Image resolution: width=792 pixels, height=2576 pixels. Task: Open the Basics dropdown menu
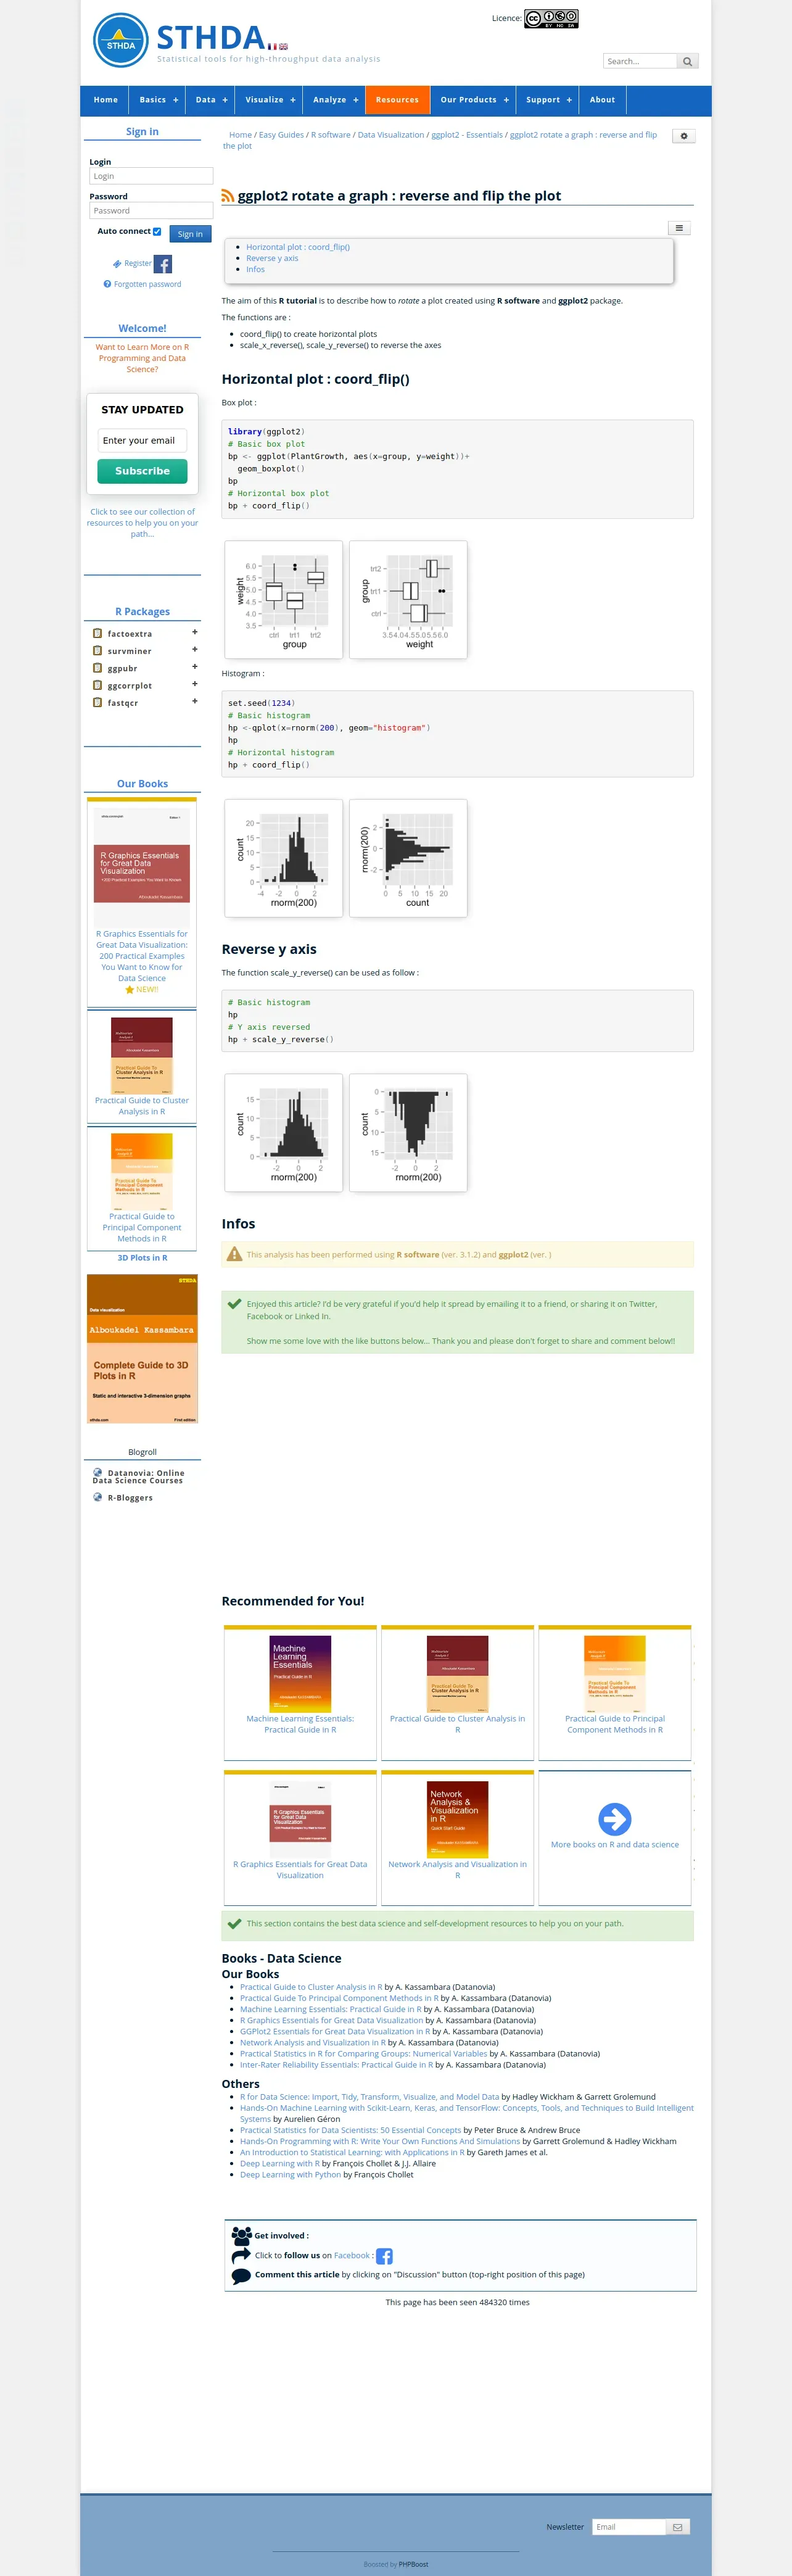coord(158,100)
